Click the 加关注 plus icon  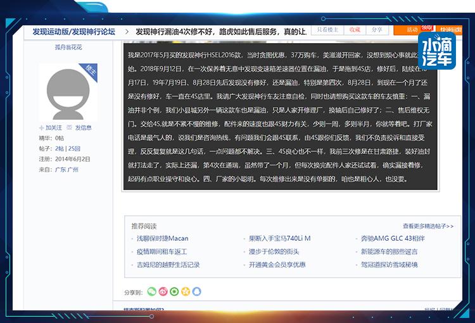tap(42, 128)
